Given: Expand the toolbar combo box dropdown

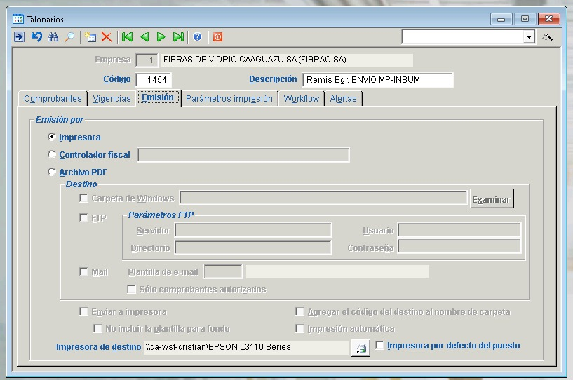Looking at the screenshot, I should pyautogui.click(x=530, y=37).
